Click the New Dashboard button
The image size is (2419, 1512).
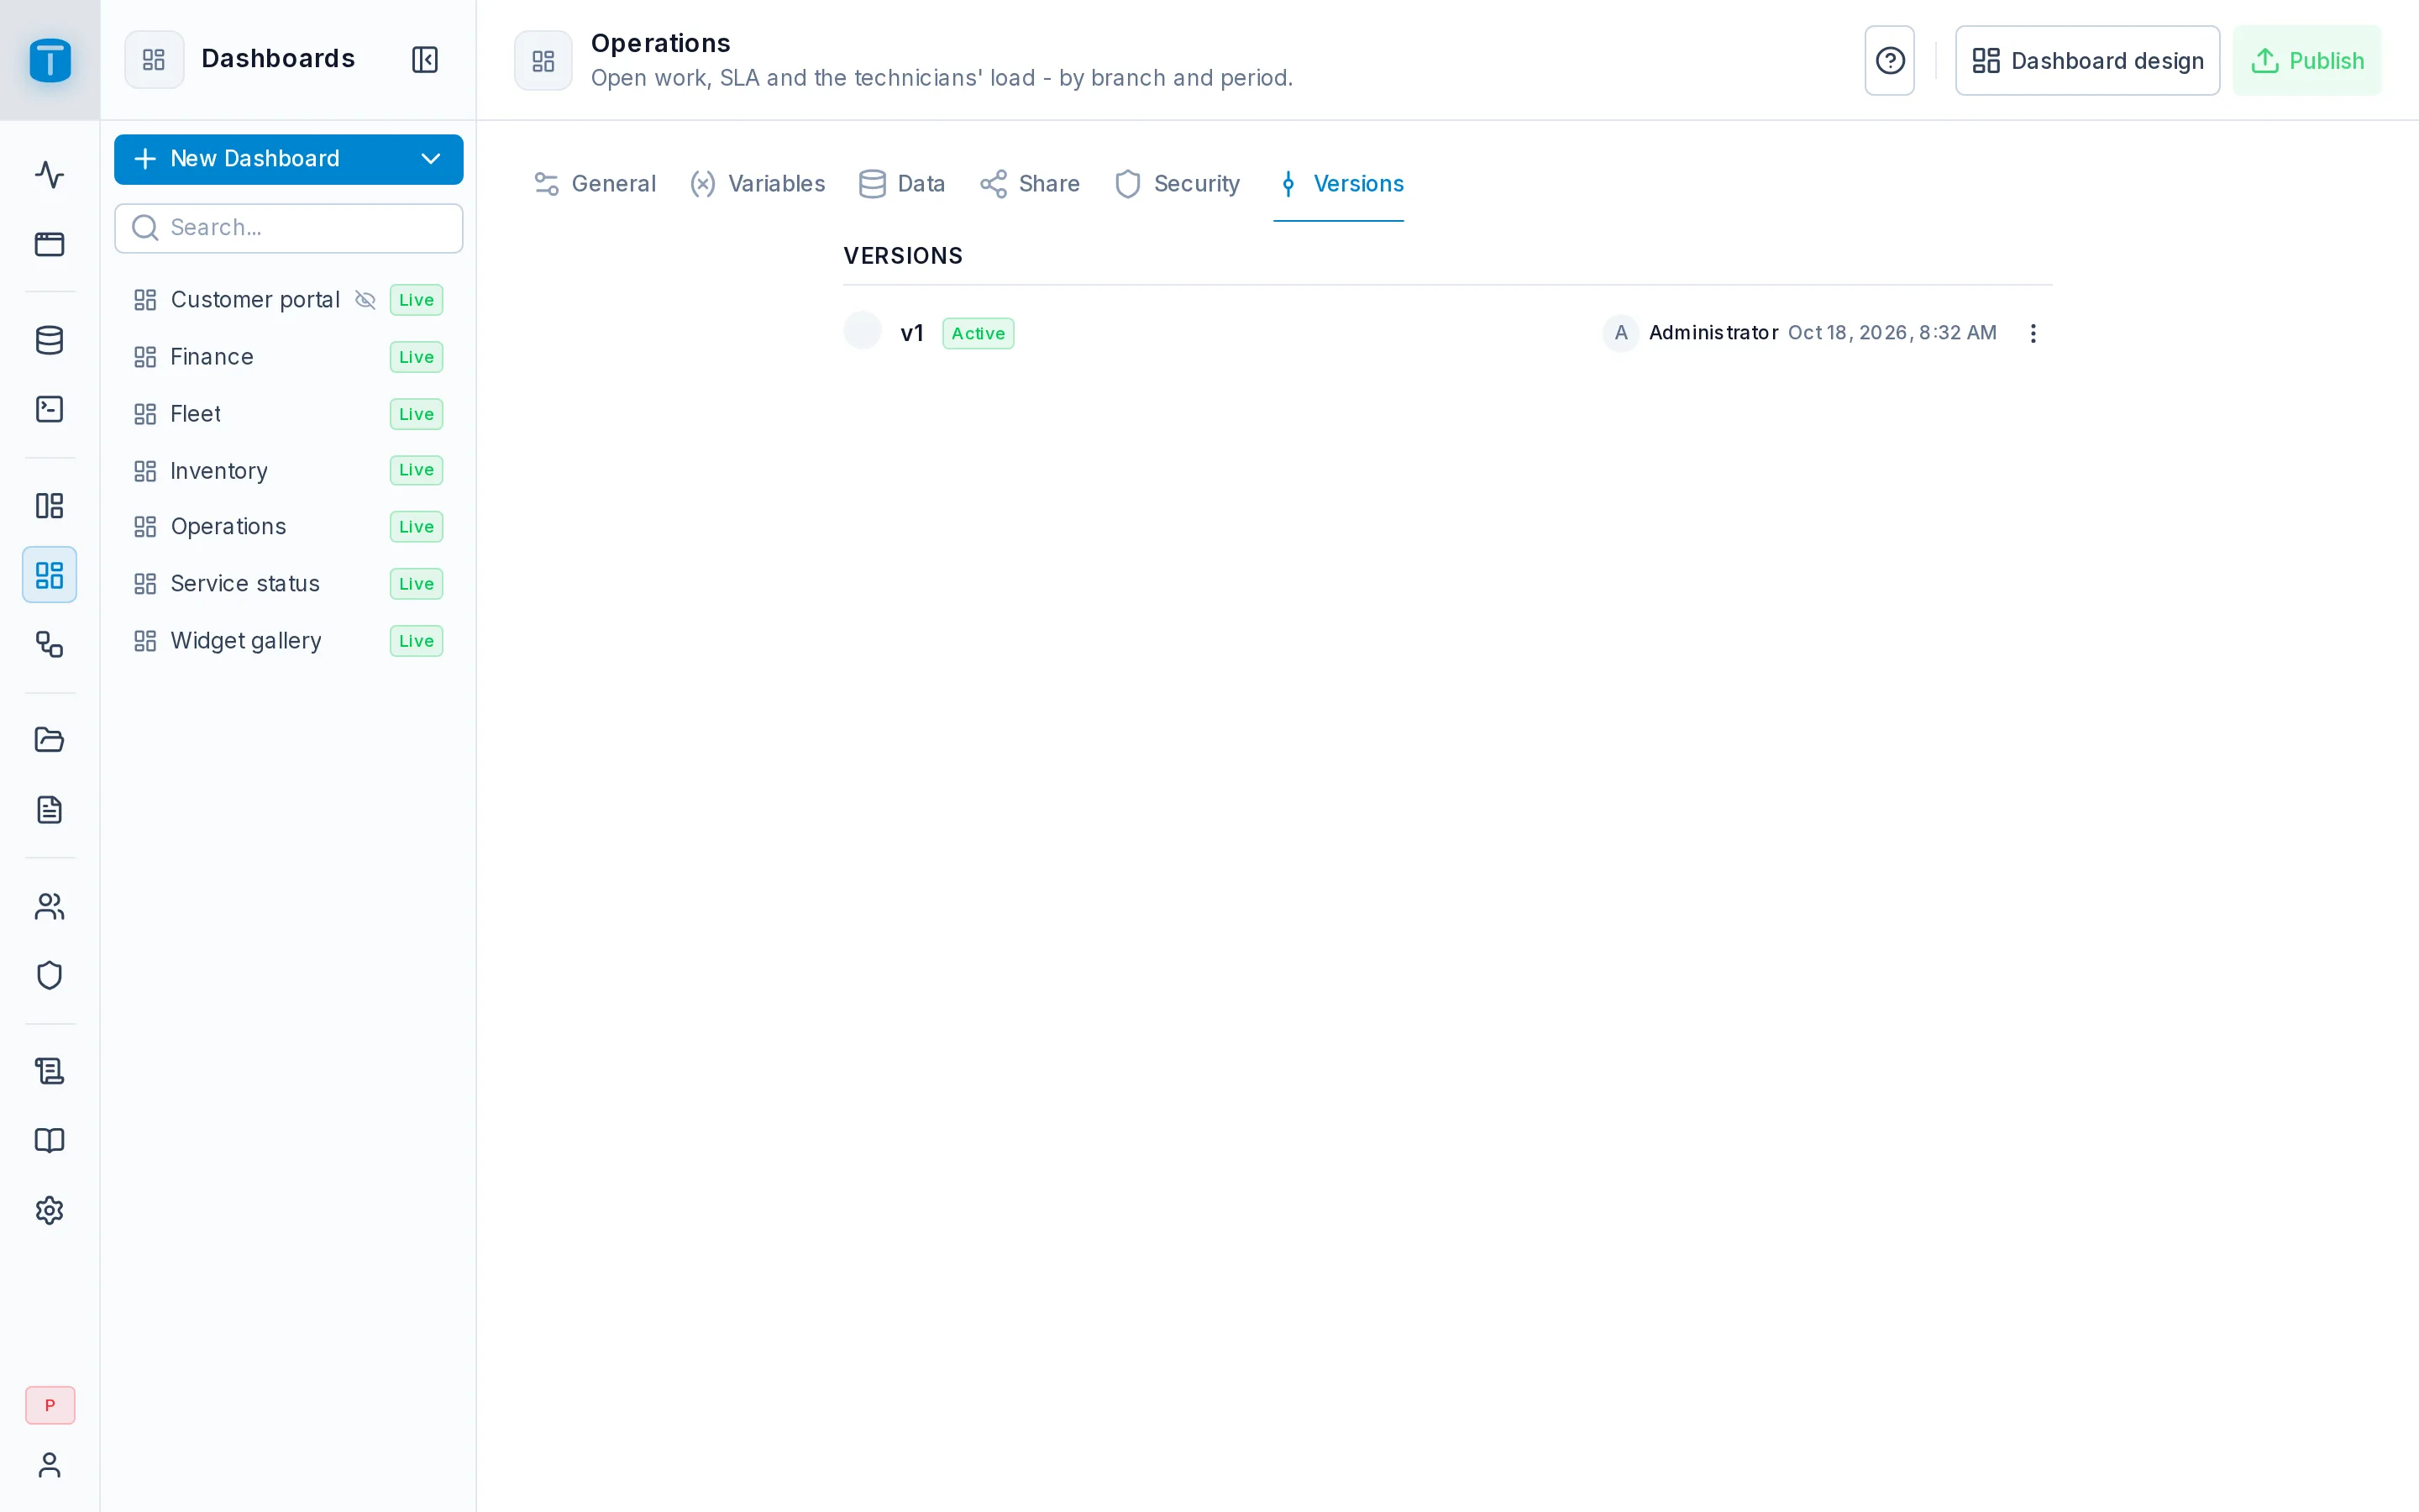(289, 159)
